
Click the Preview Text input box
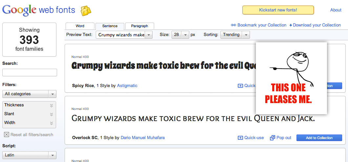pos(120,35)
